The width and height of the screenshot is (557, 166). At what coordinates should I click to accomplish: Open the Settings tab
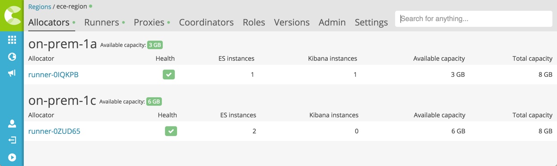pyautogui.click(x=371, y=22)
